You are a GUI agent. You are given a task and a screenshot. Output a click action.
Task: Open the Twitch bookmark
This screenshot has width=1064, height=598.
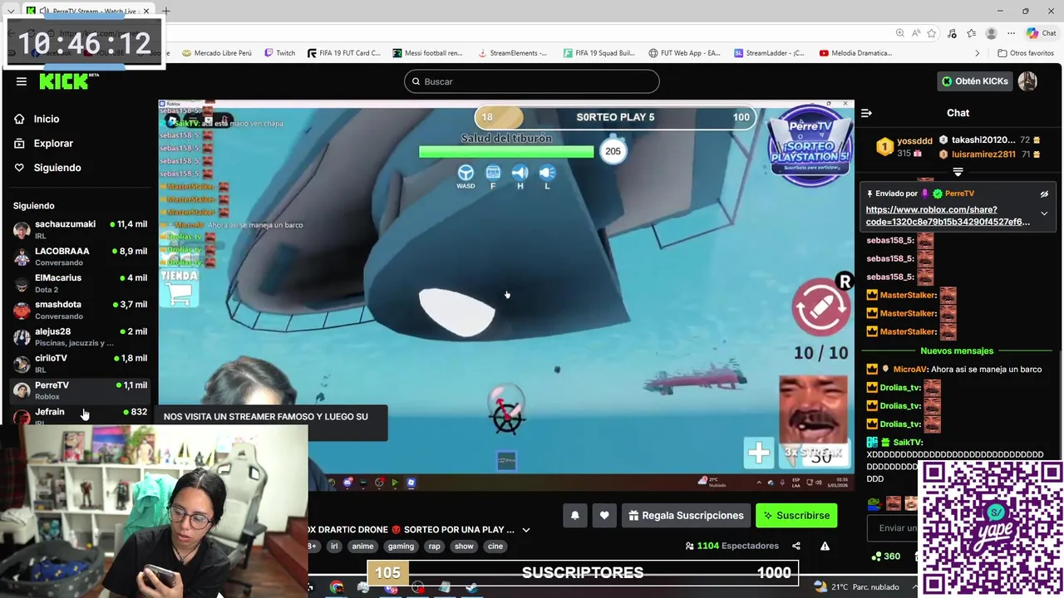[x=279, y=53]
